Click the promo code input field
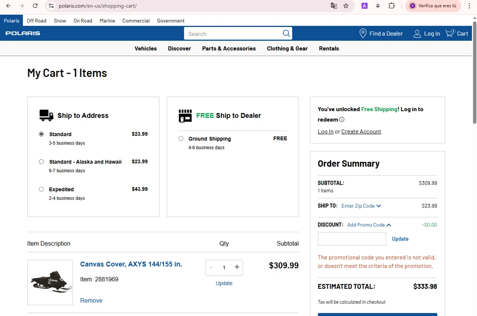 tap(352, 239)
